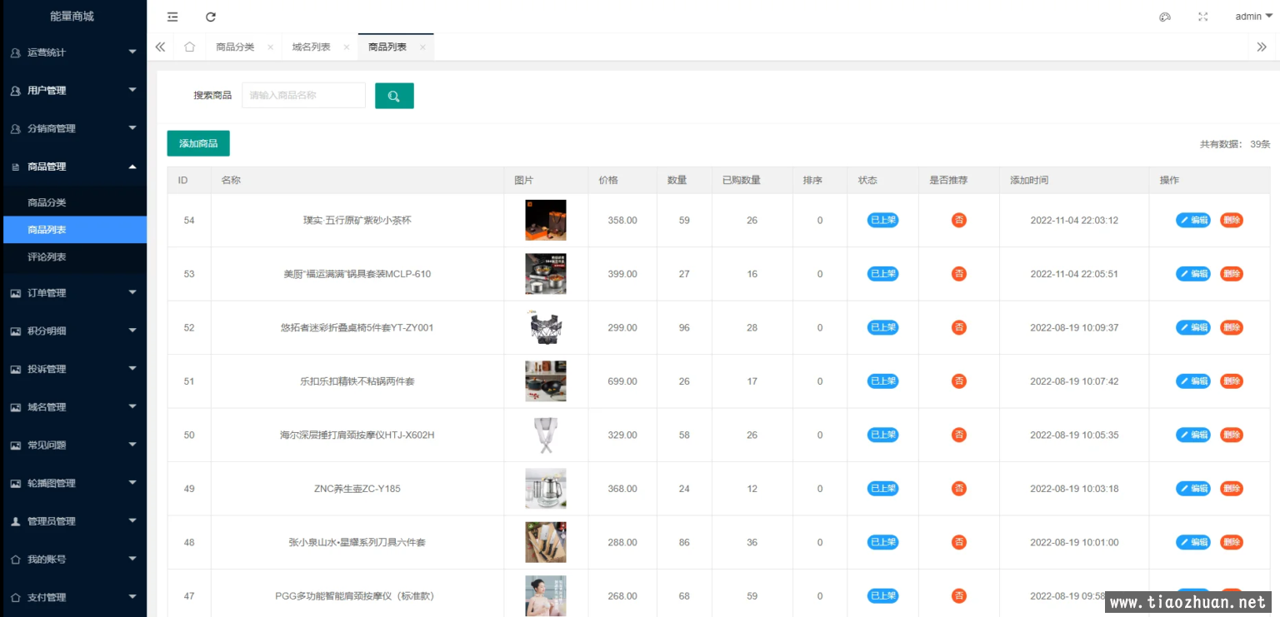Enter fullscreen mode icon
This screenshot has width=1280, height=617.
tap(1202, 17)
